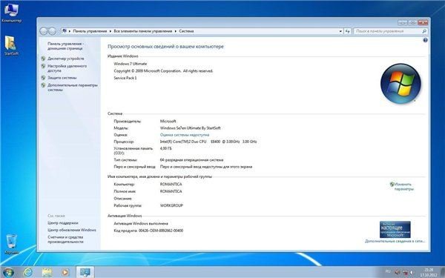The height and width of the screenshot is (278, 445).
Task: Click Активация Windows выполнена text
Action: click(x=141, y=224)
